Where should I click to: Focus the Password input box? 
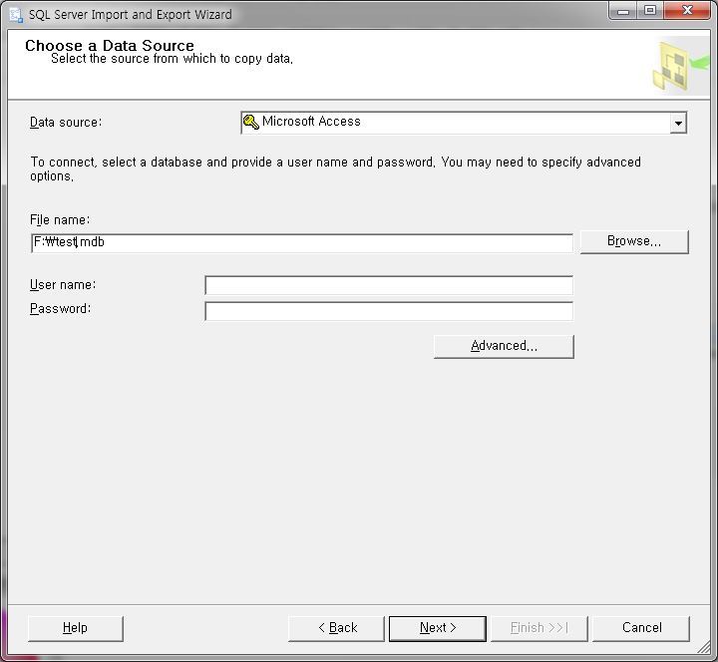pyautogui.click(x=389, y=311)
